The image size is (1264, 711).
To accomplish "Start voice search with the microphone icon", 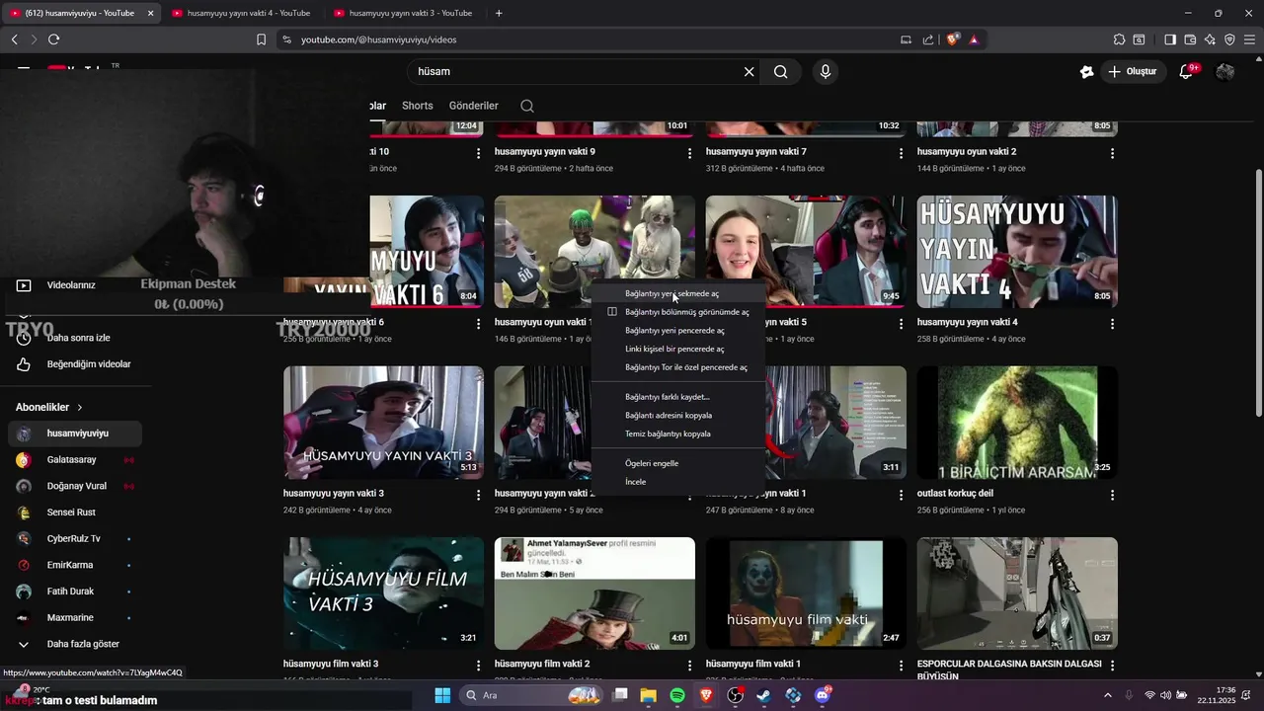I will [x=826, y=72].
